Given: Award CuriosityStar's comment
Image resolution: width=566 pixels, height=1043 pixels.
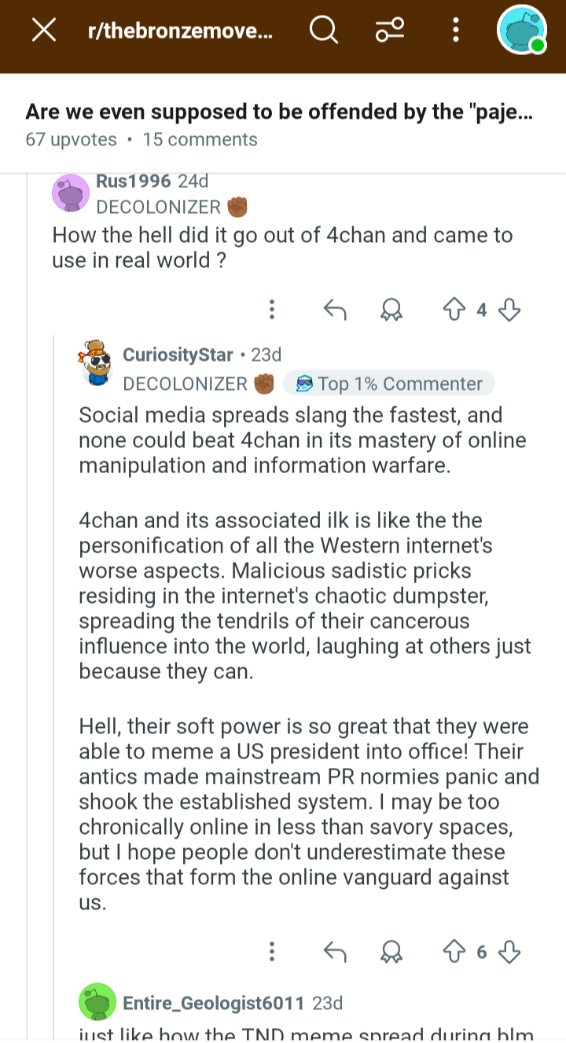Looking at the screenshot, I should [x=391, y=952].
